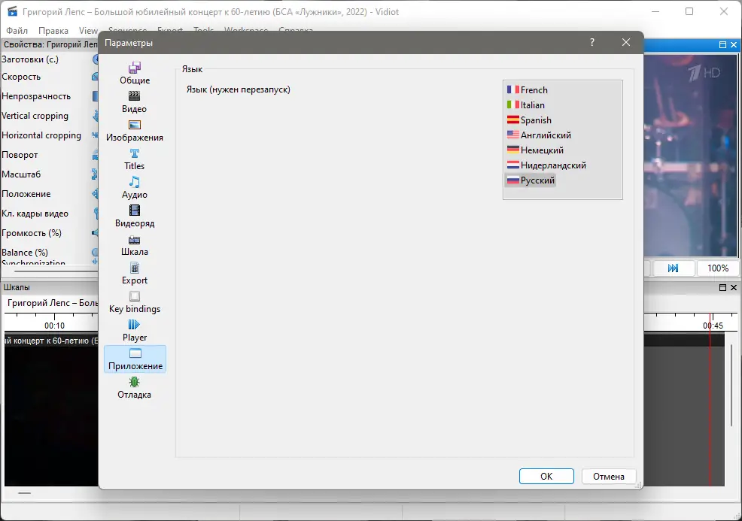This screenshot has height=521, width=742.
Task: Select Русский language in list
Action: (x=531, y=180)
